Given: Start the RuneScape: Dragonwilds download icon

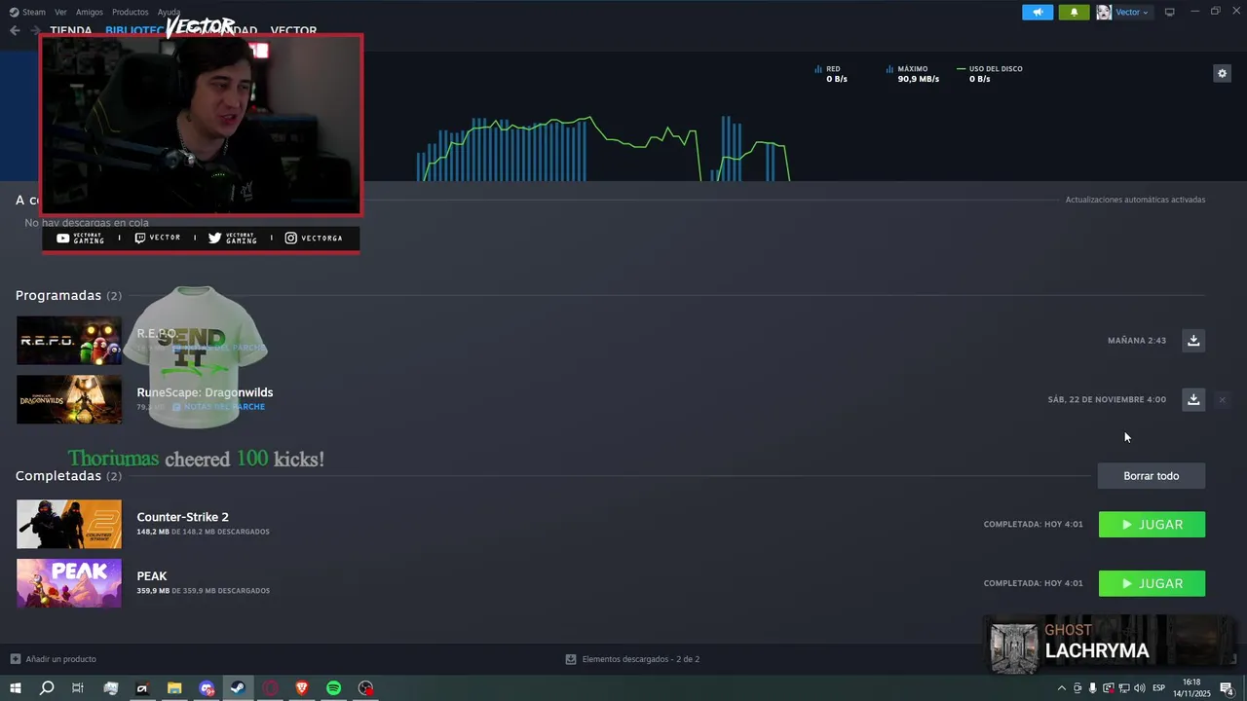Looking at the screenshot, I should (1193, 399).
